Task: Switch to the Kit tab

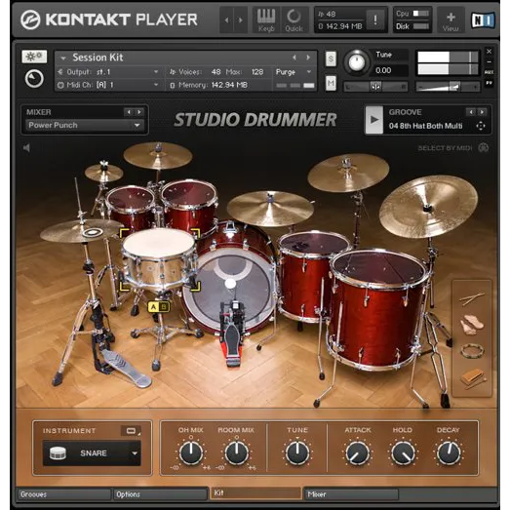Action: click(x=255, y=493)
